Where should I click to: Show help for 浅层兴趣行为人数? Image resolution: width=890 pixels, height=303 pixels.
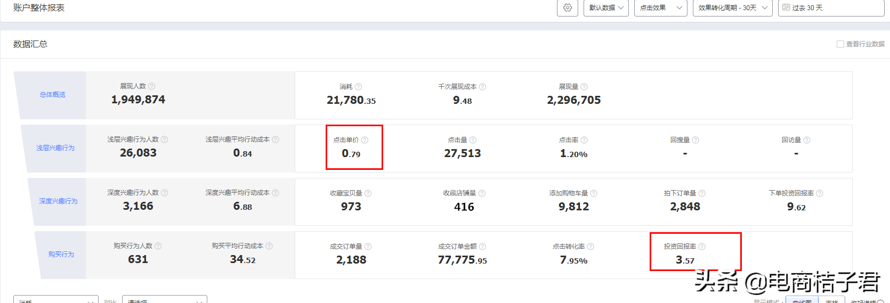tap(165, 140)
